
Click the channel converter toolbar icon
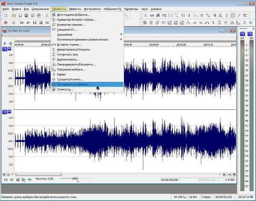point(157,23)
